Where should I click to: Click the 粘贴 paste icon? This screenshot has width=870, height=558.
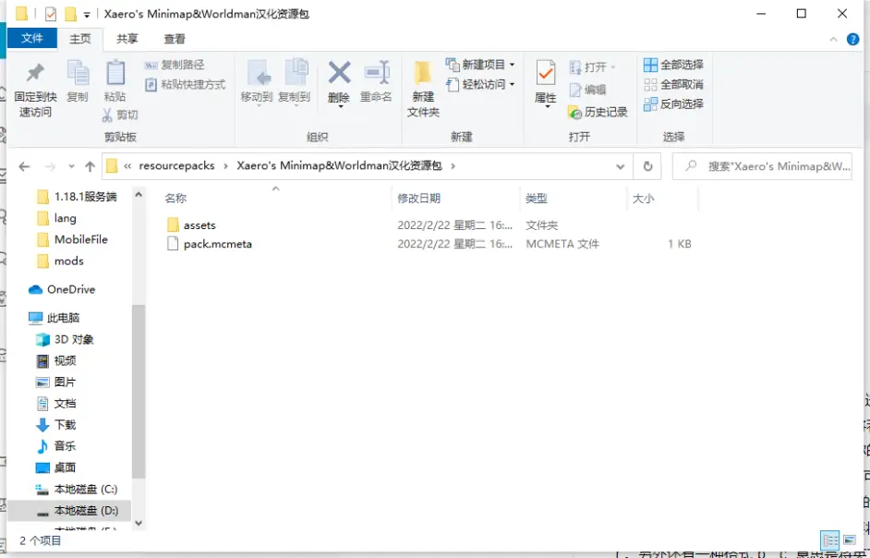[115, 73]
